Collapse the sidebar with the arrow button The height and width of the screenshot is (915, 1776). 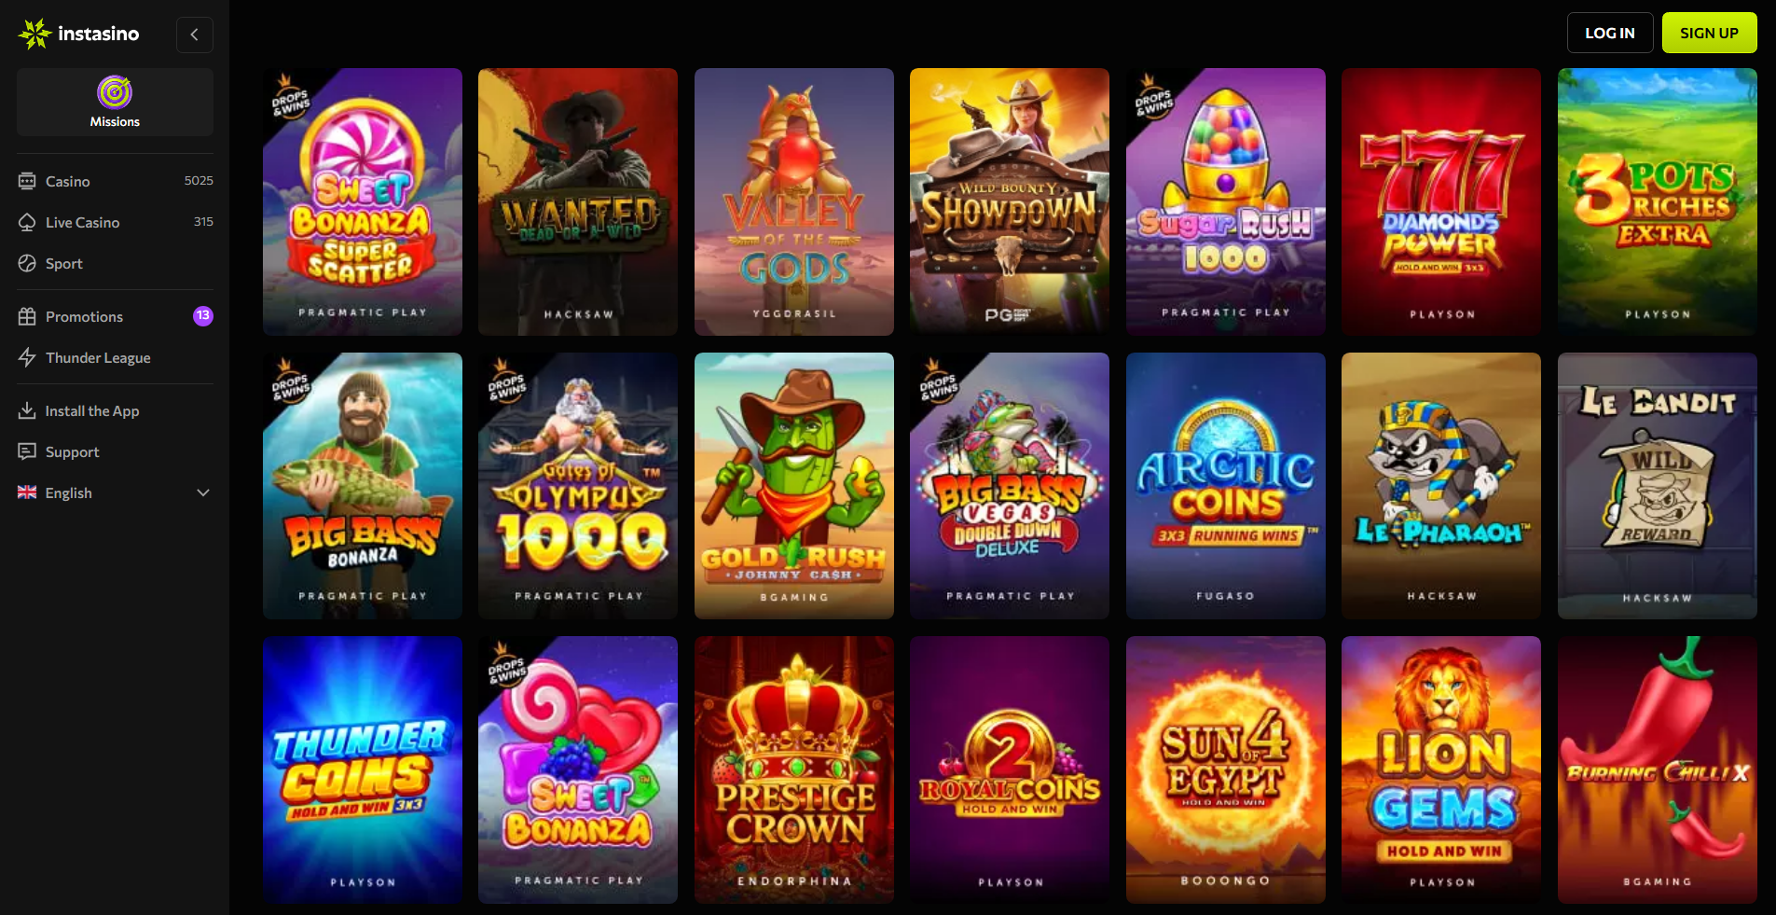(x=195, y=35)
